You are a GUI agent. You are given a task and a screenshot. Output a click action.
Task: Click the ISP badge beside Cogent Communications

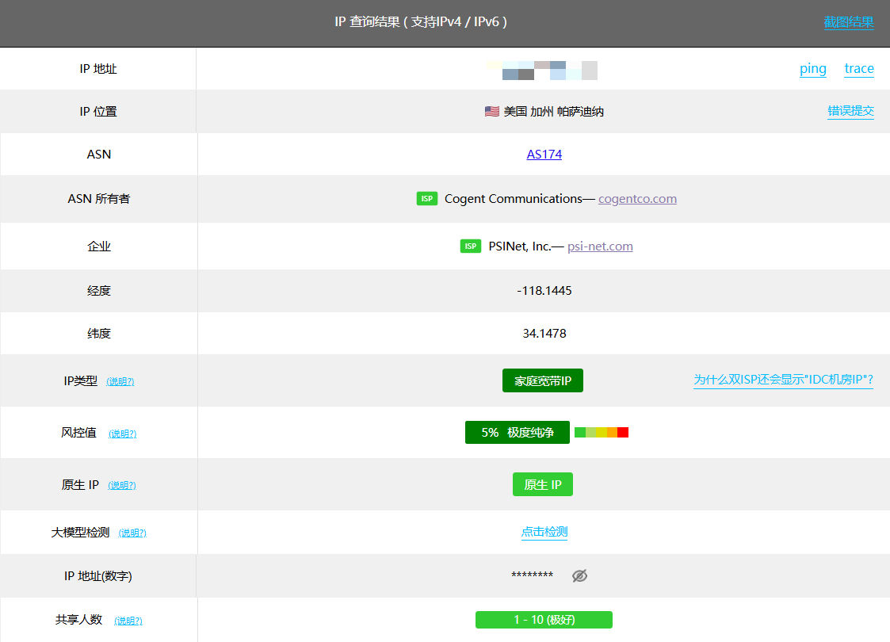click(426, 199)
